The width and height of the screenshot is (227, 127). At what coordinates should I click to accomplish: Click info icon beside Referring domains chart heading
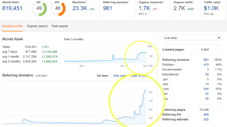[34, 75]
